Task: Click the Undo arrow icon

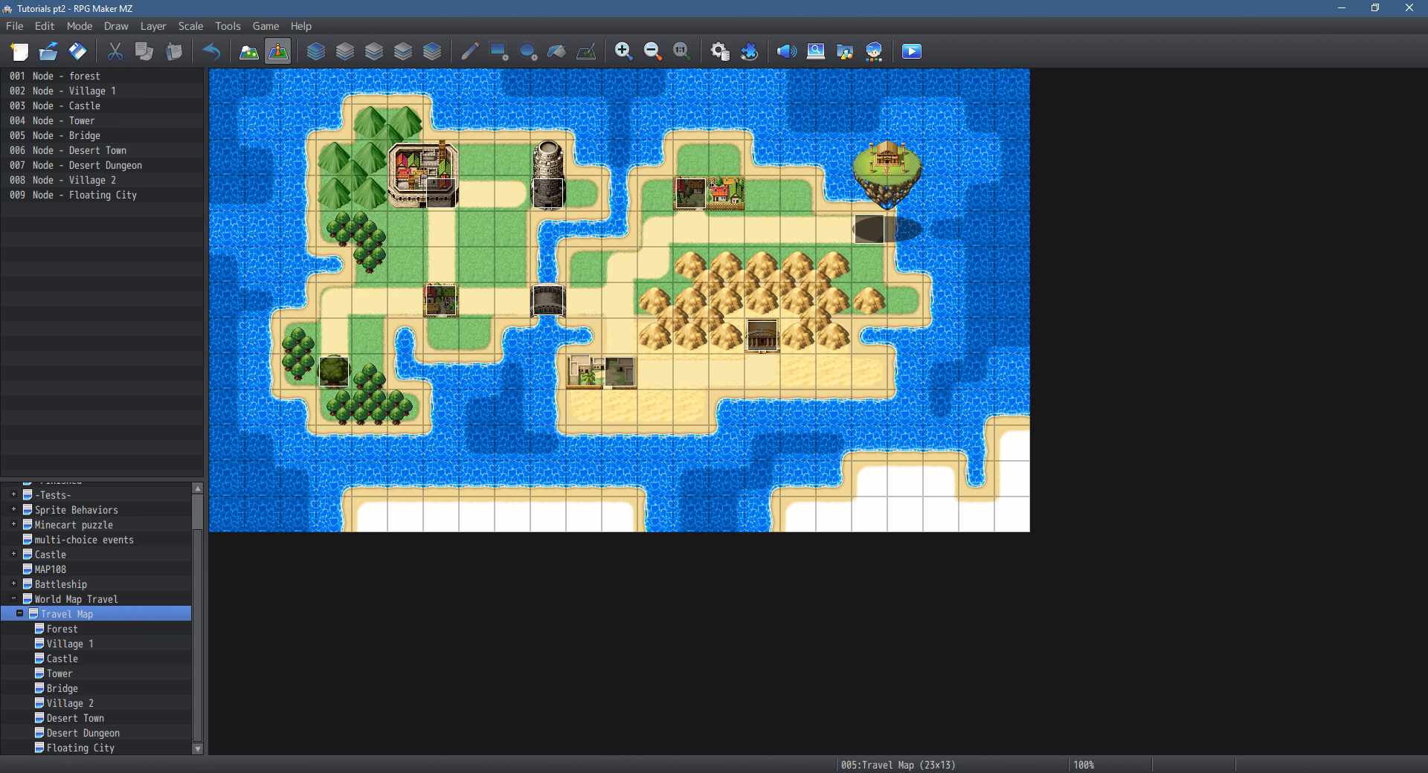Action: tap(211, 51)
